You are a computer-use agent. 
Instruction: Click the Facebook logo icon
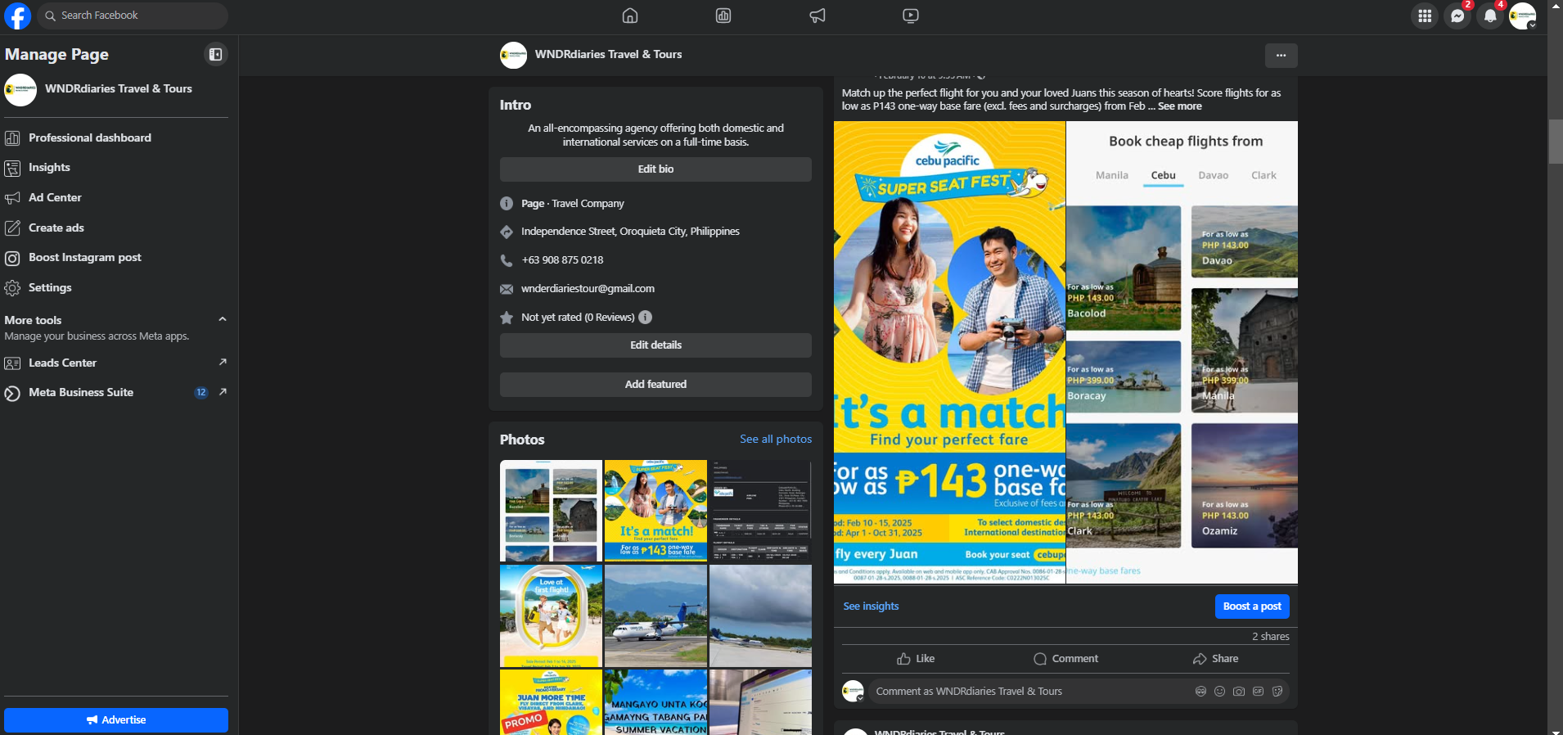pos(17,16)
